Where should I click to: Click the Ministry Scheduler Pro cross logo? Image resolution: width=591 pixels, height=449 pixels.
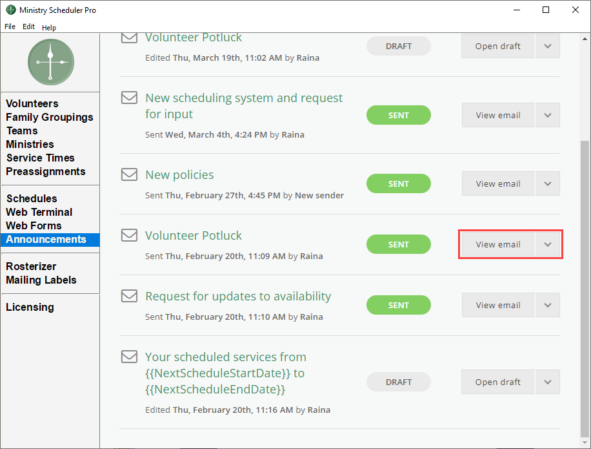50,62
